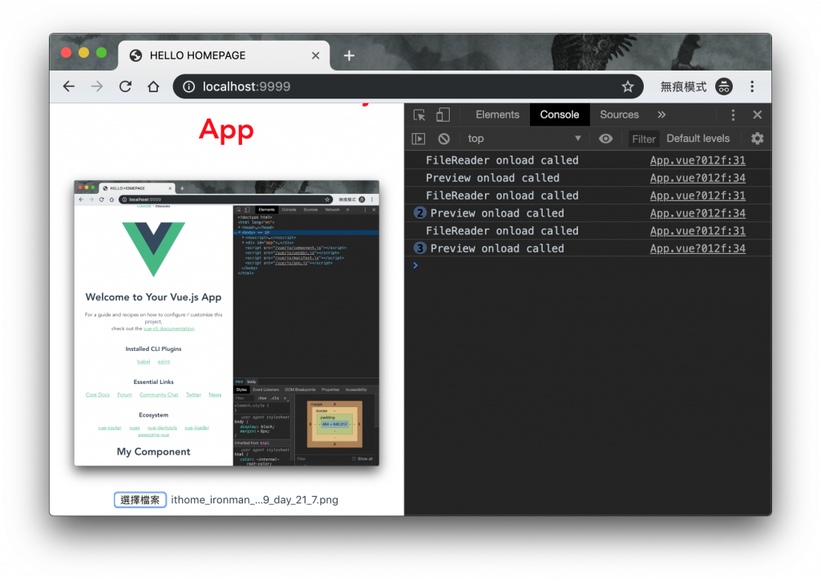Viewport: 821px width, 581px height.
Task: Go back to previous page
Action: (x=69, y=87)
